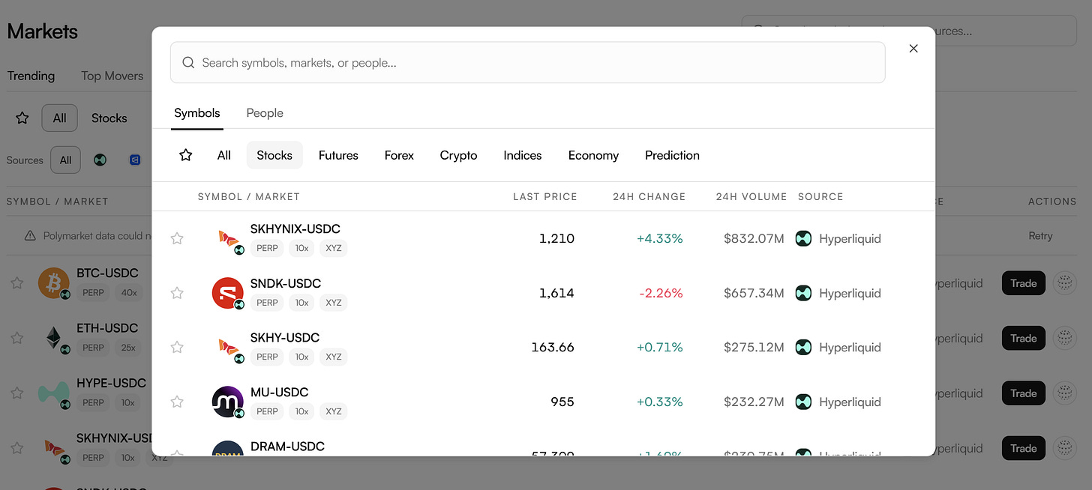Screen dimensions: 1092x490
Task: Click the Hyperliquid source icon in the SKHY-USDC row
Action: click(x=803, y=347)
